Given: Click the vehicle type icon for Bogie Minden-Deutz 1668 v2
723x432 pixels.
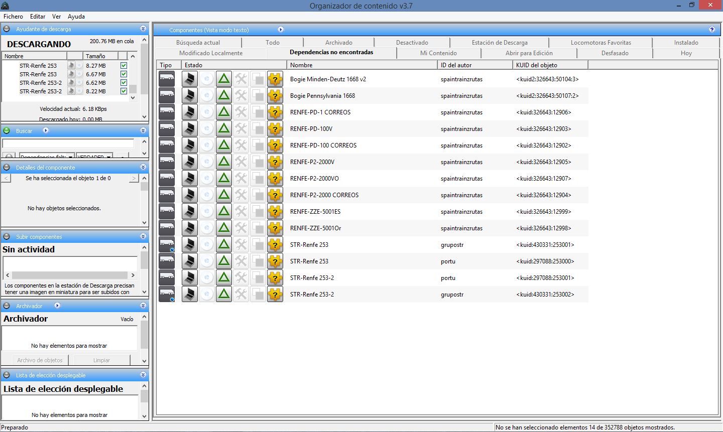Looking at the screenshot, I should pyautogui.click(x=167, y=79).
